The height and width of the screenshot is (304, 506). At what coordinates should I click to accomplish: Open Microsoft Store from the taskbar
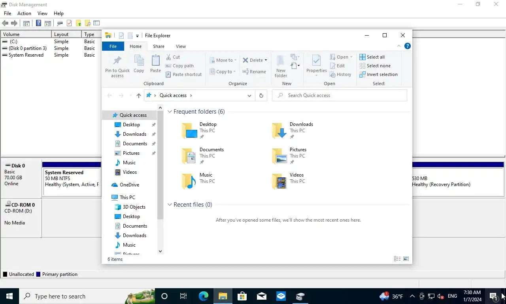(x=242, y=296)
